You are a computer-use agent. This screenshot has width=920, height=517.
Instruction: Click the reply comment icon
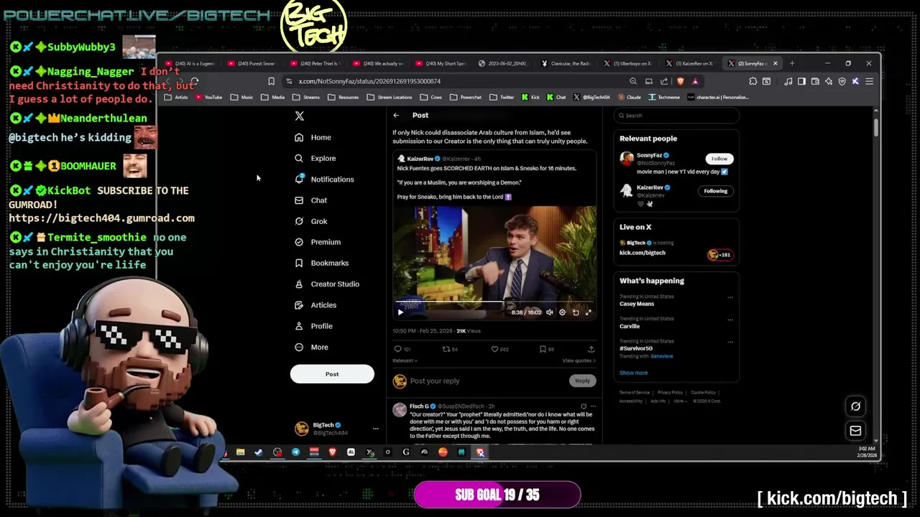click(397, 349)
